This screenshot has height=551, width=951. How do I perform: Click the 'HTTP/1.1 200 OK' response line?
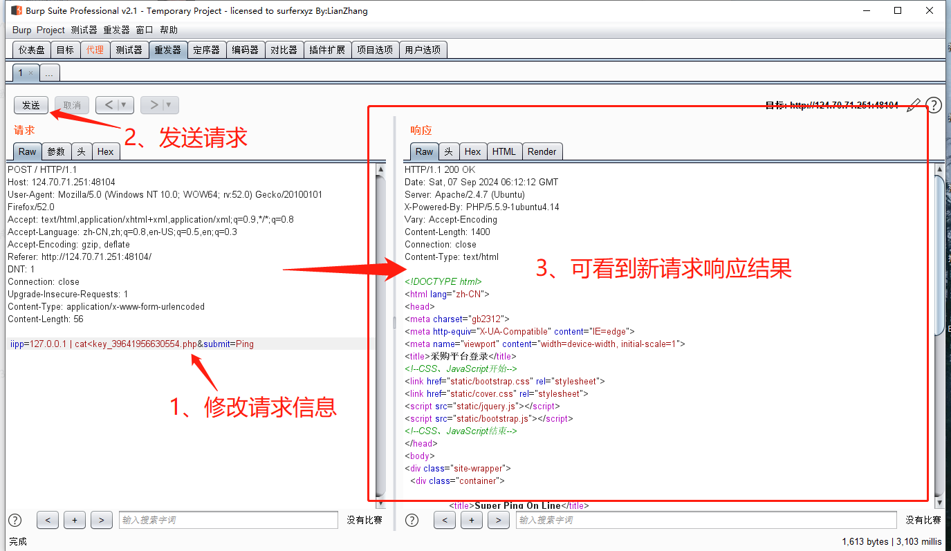coord(440,169)
